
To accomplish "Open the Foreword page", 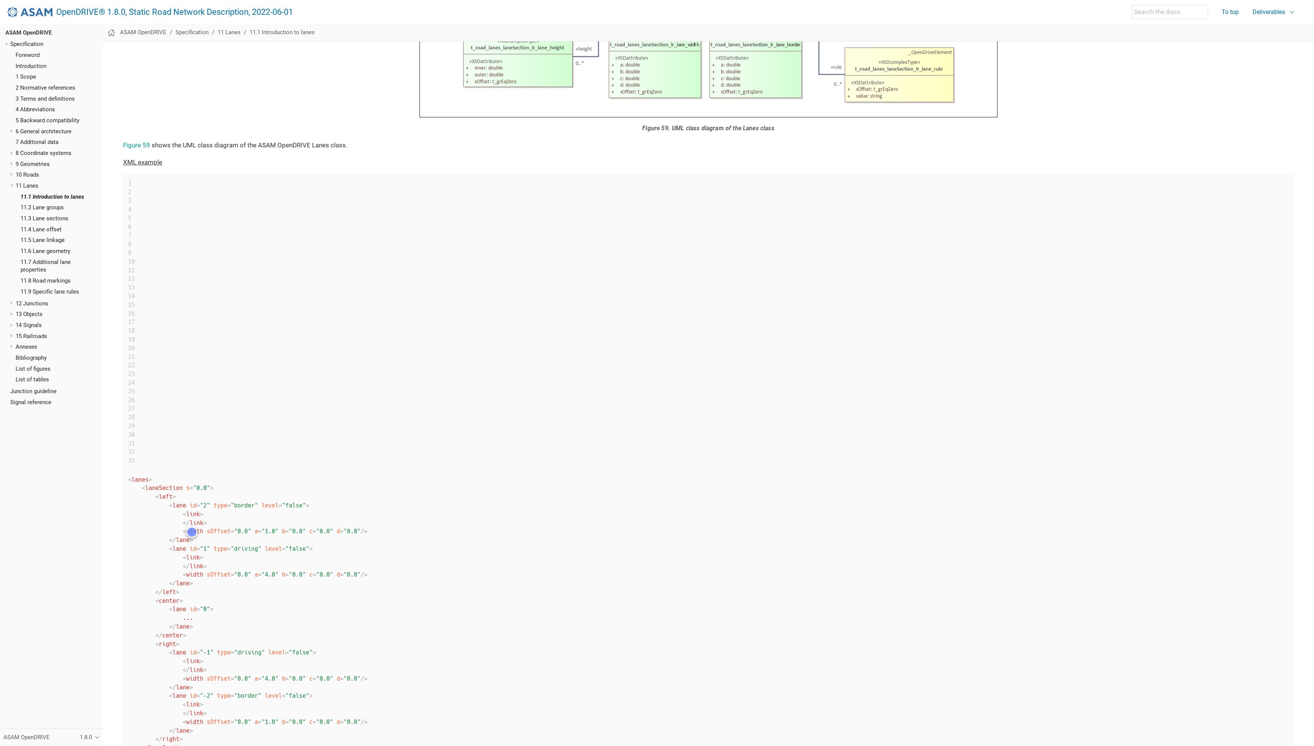I will click(27, 55).
